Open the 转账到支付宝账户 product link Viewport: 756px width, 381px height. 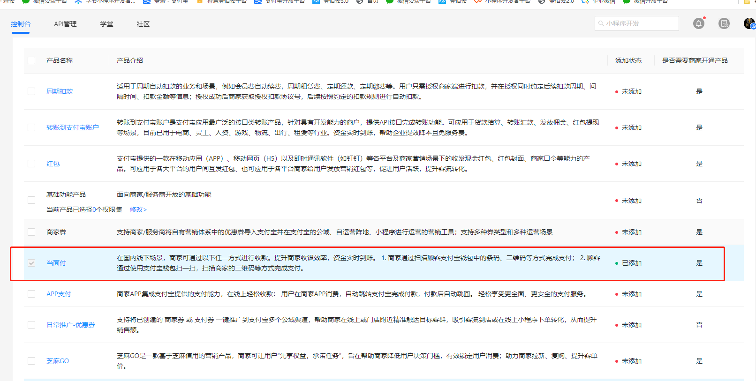click(73, 127)
